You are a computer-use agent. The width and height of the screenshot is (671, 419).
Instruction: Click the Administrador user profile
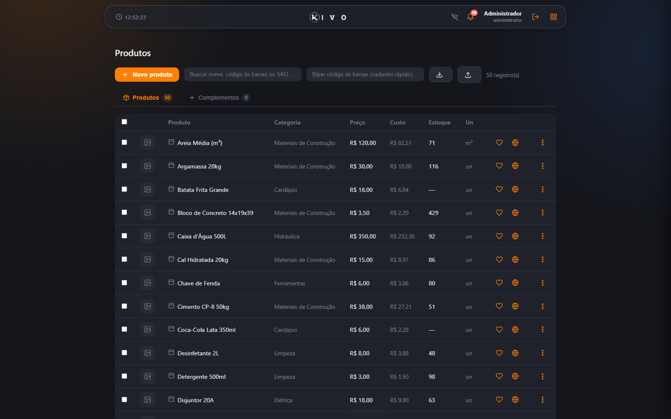(503, 17)
